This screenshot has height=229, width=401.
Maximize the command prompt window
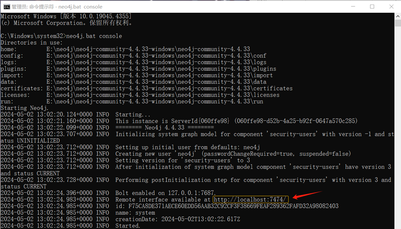372,7
